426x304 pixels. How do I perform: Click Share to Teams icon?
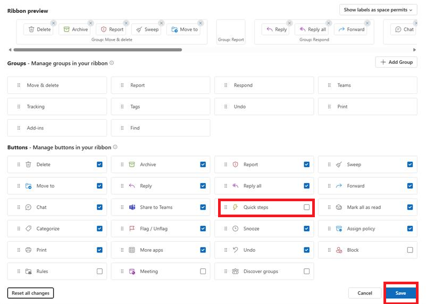132,207
